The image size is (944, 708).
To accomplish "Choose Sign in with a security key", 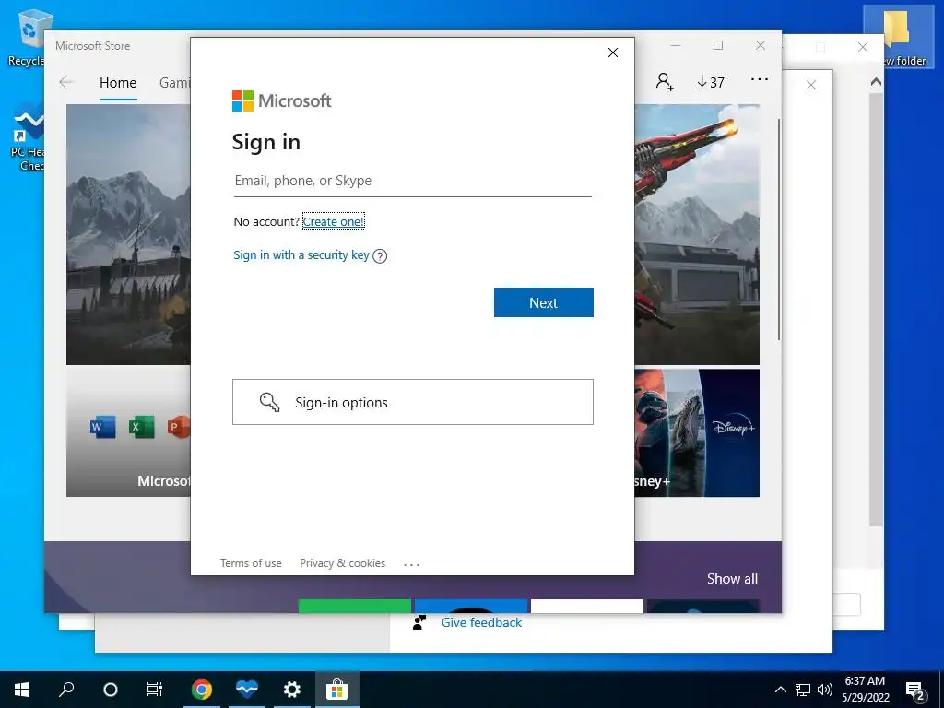I will (x=301, y=255).
